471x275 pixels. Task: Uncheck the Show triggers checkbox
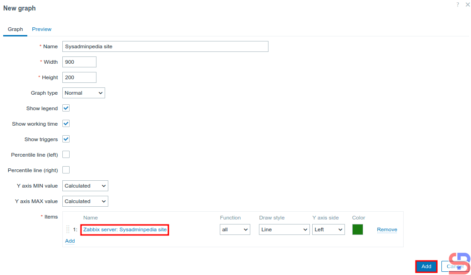click(x=66, y=139)
